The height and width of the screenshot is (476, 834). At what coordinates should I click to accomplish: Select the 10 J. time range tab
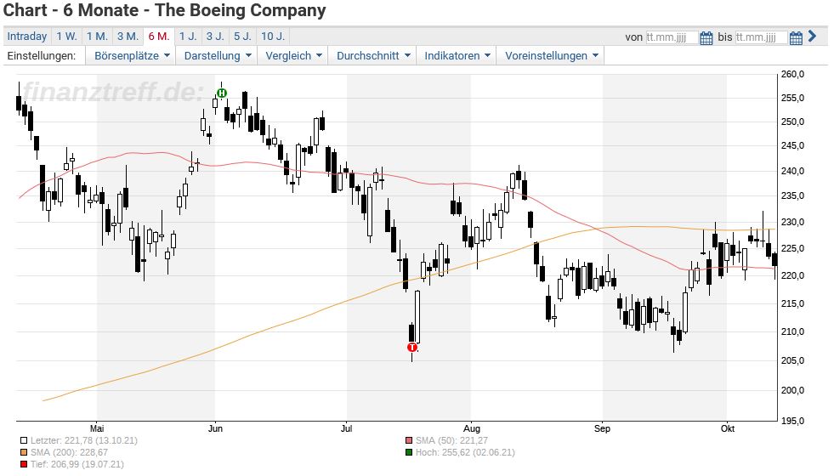(x=273, y=37)
